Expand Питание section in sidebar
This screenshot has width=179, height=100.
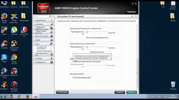point(44,58)
